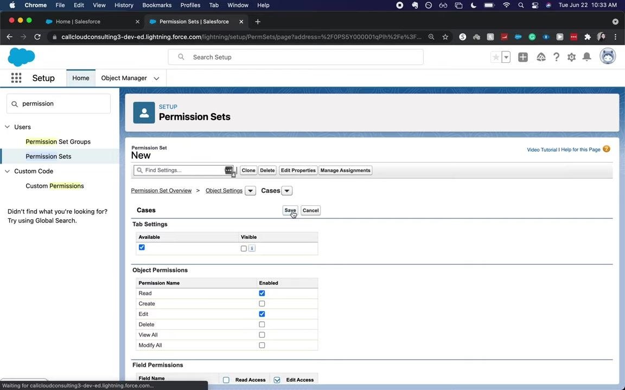625x390 pixels.
Task: Click the Salesforce cloud extension icon
Action: 518,37
